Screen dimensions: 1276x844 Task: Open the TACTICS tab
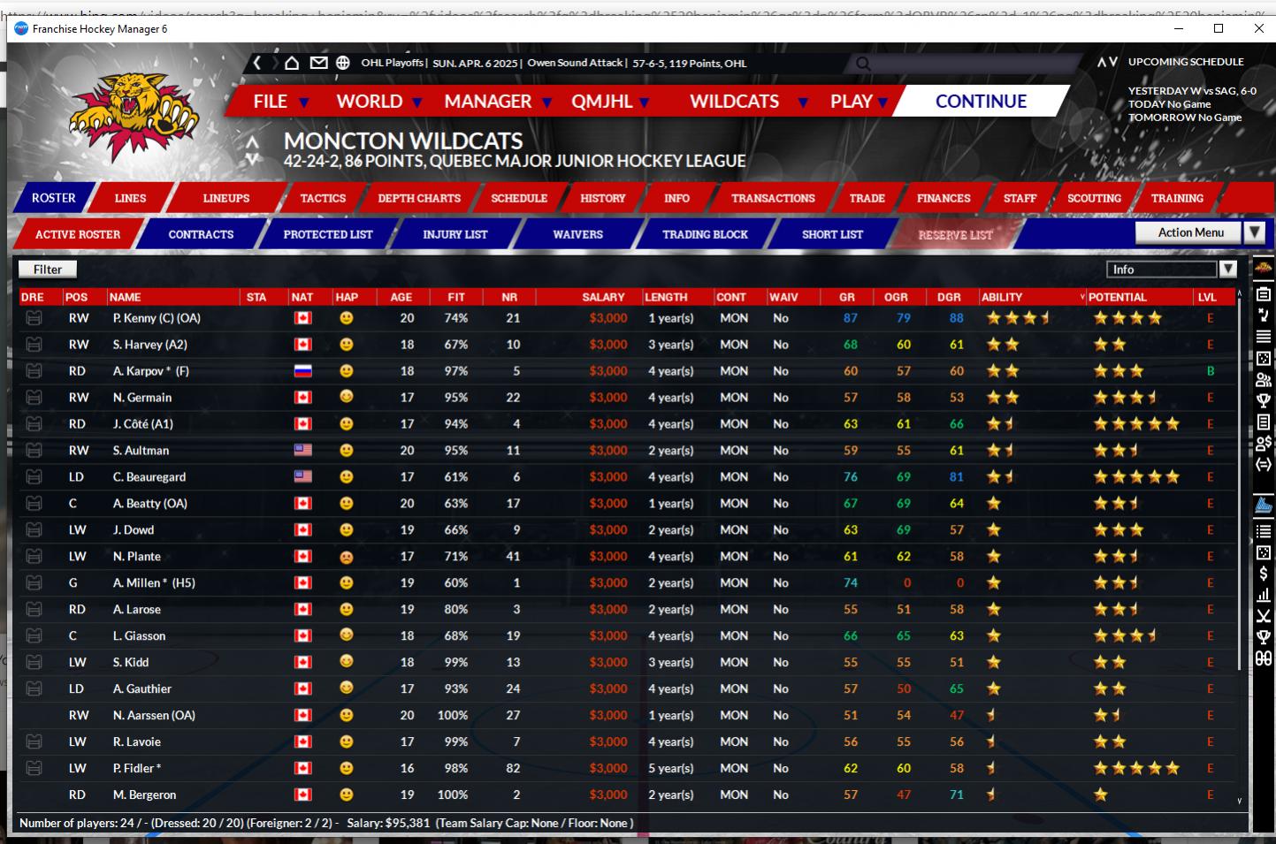tap(323, 198)
